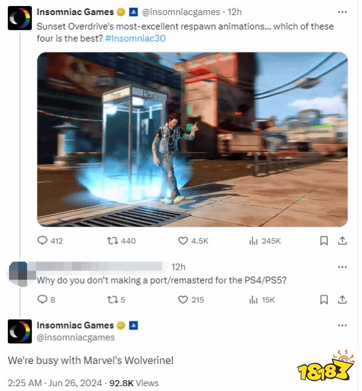Share the PS4/PS5 port reply
Viewport: 362px width, 391px height.
pyautogui.click(x=342, y=299)
